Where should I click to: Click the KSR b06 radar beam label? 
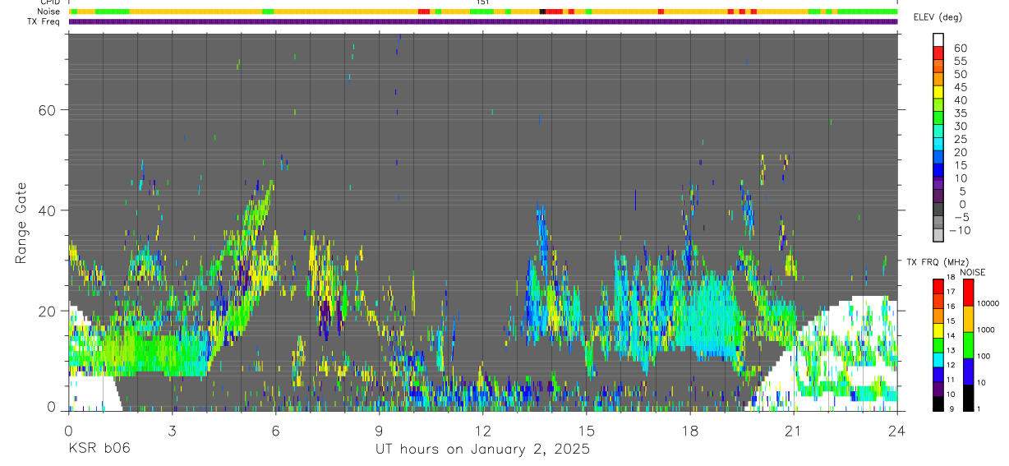[x=99, y=450]
